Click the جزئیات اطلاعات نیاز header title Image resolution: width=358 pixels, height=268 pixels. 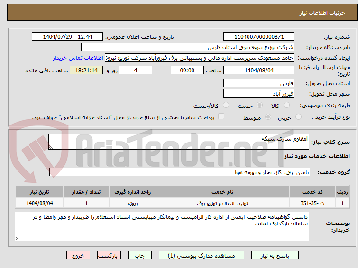pos(322,13)
